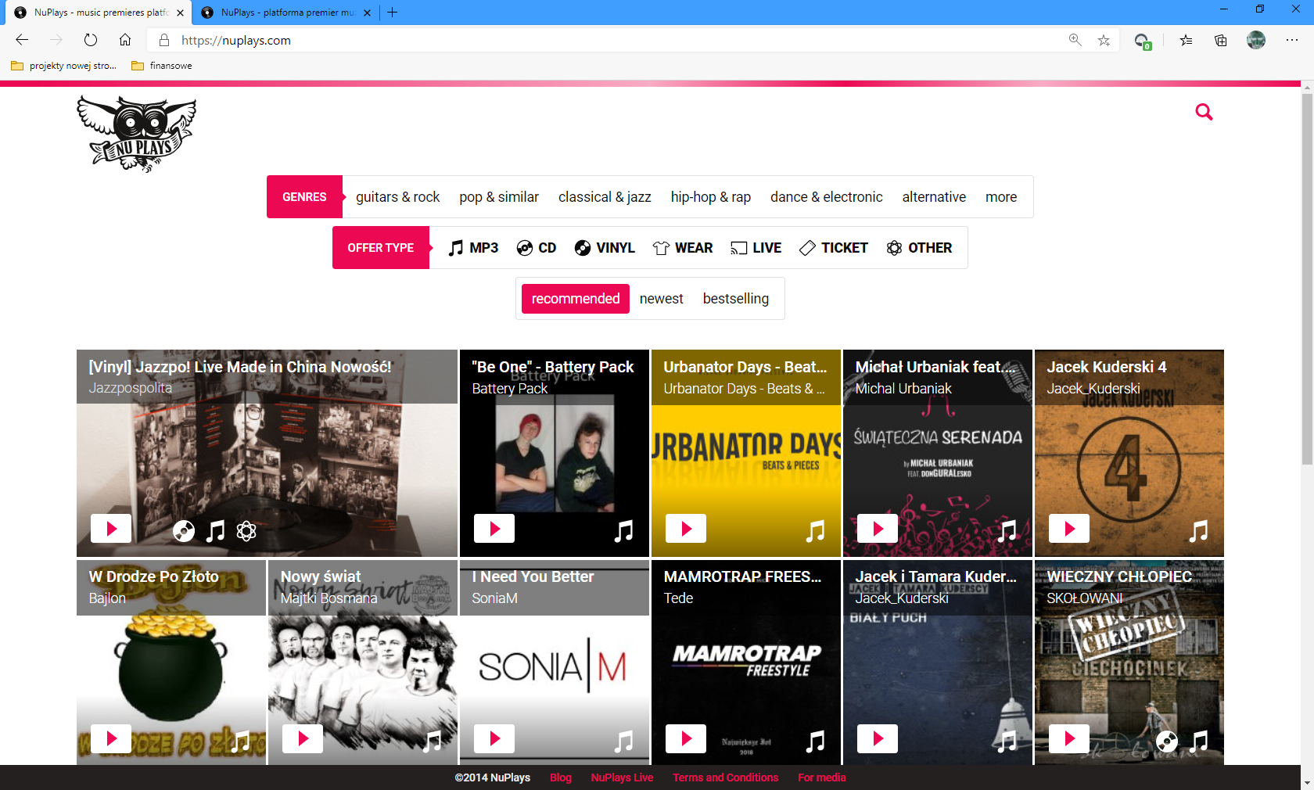The height and width of the screenshot is (790, 1314).
Task: Open the finansowe bookmarks folder
Action: (x=162, y=66)
